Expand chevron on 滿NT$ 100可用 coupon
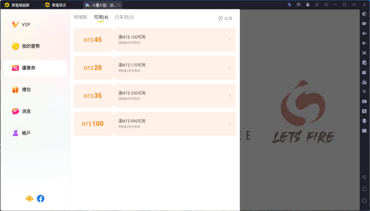The height and width of the screenshot is (211, 370). pyautogui.click(x=229, y=40)
